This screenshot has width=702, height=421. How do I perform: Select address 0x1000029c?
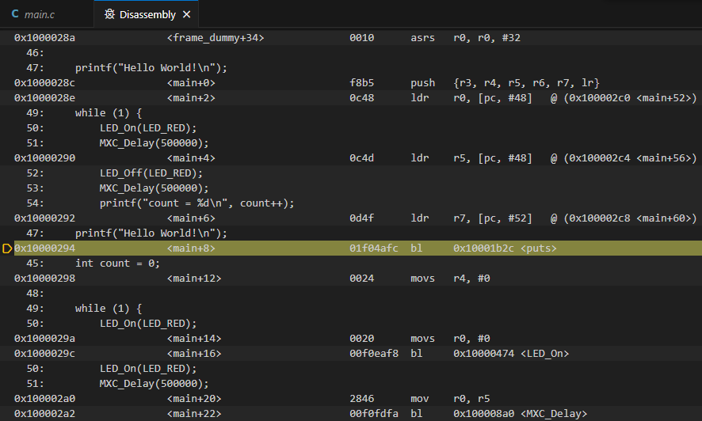pos(45,354)
